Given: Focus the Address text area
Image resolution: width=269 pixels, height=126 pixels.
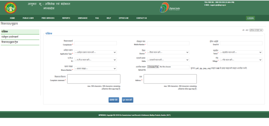Looking at the screenshot, I should pos(170,79).
